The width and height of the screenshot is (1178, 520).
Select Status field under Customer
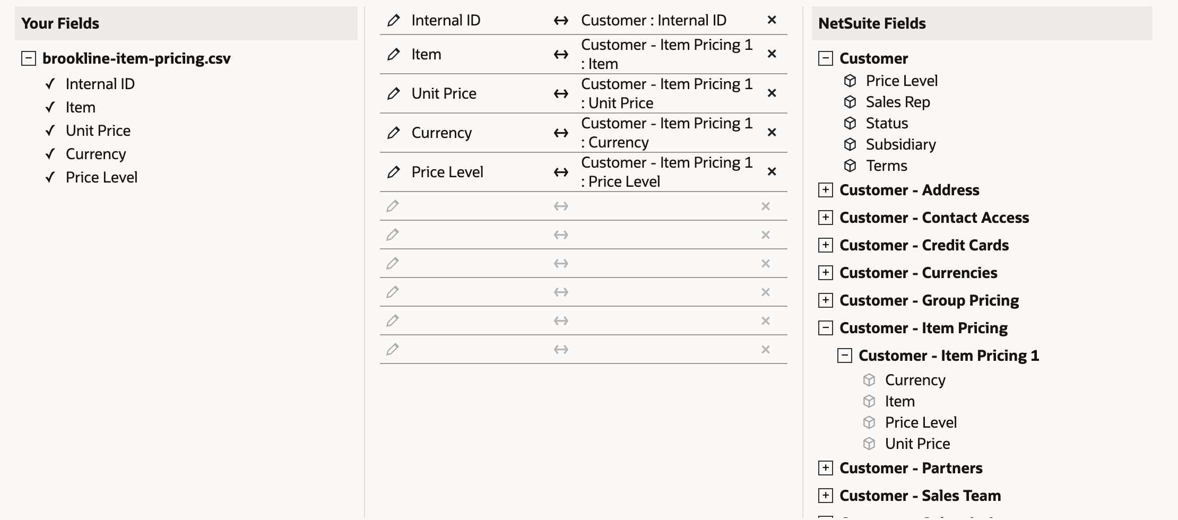coord(887,123)
